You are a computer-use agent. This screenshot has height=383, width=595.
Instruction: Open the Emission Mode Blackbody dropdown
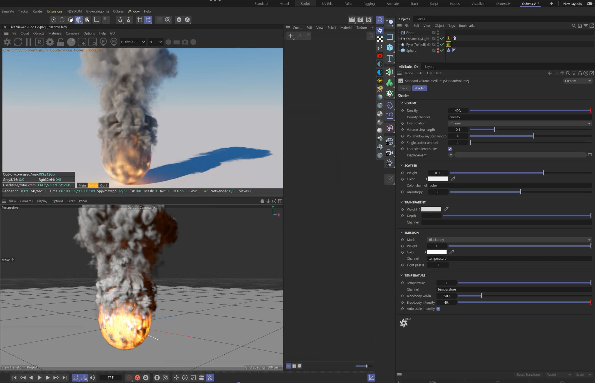tap(509, 240)
